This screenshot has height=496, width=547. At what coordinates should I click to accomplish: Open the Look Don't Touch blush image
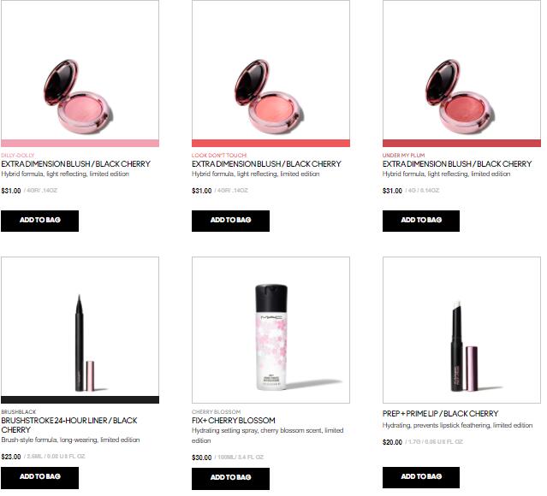coord(271,70)
